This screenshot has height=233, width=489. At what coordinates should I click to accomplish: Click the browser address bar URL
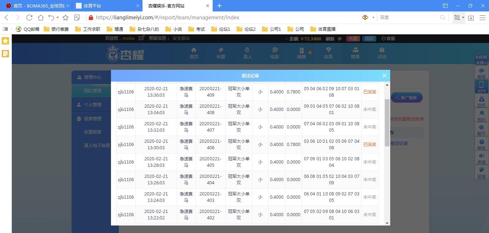coord(168,17)
